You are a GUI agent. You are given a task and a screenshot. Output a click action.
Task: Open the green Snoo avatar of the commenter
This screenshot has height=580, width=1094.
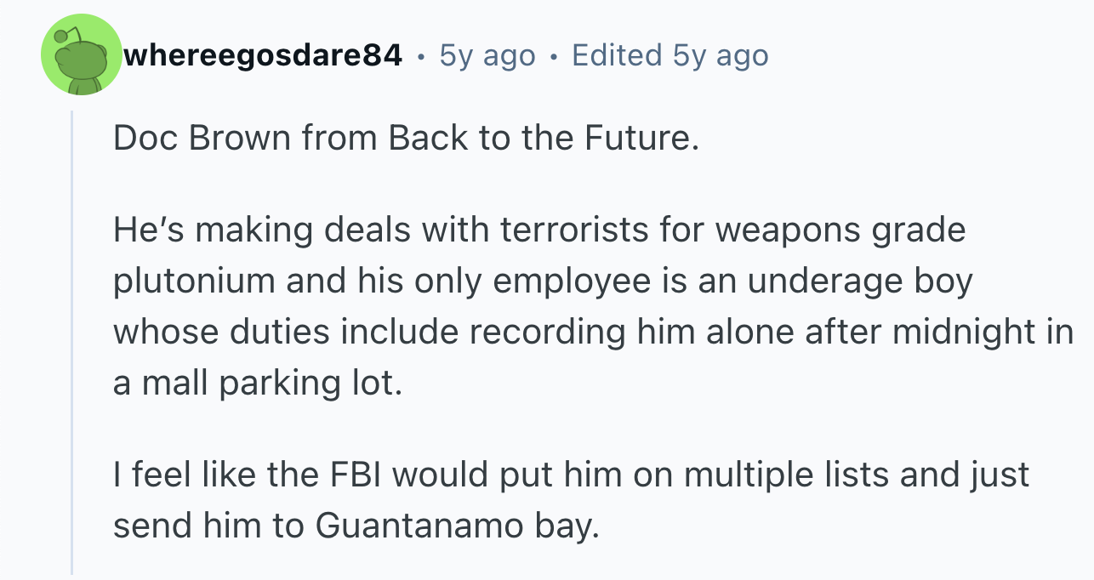[x=81, y=55]
